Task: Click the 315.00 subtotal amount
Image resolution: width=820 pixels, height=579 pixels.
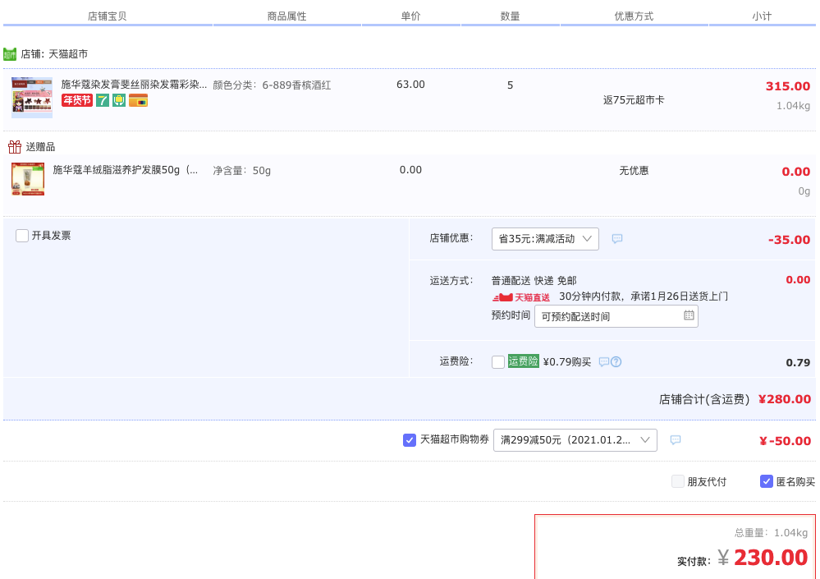Action: 787,86
